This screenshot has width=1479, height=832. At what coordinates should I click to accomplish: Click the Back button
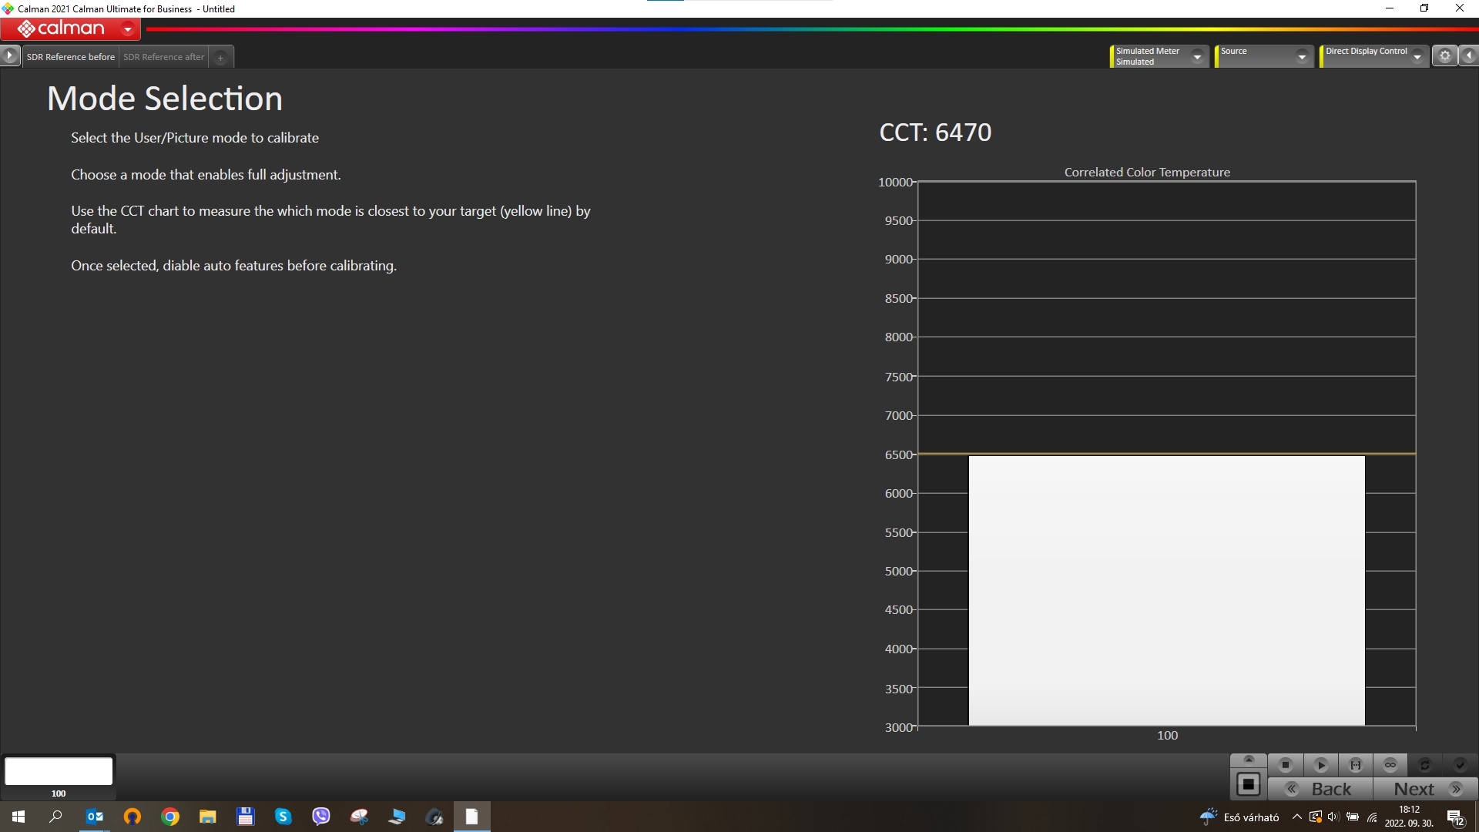tap(1320, 789)
